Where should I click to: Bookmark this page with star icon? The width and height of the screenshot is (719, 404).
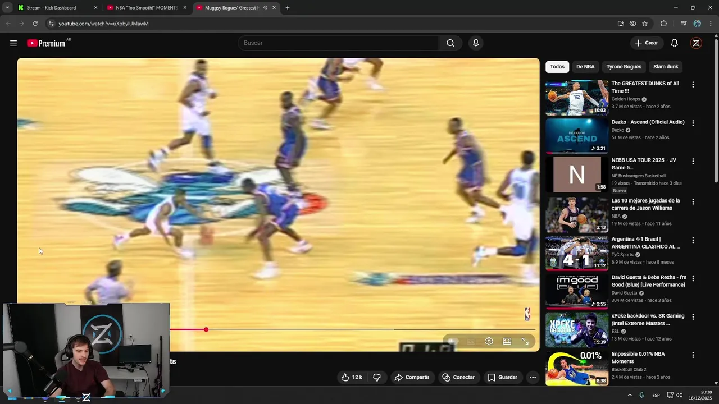point(645,24)
